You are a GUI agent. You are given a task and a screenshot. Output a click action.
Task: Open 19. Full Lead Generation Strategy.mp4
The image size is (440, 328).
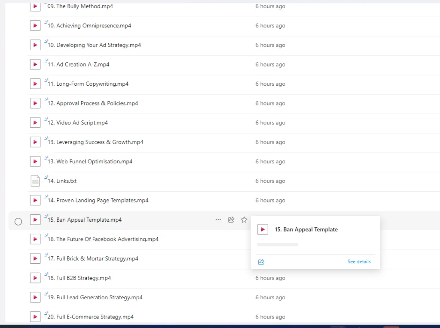[x=95, y=298]
